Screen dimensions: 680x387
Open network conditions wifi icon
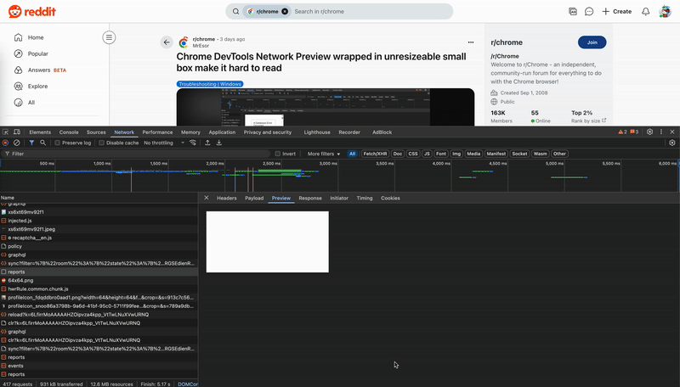point(193,143)
